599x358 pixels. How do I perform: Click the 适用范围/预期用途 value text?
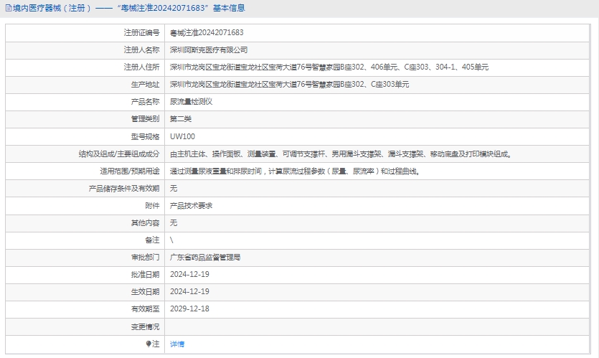point(294,171)
